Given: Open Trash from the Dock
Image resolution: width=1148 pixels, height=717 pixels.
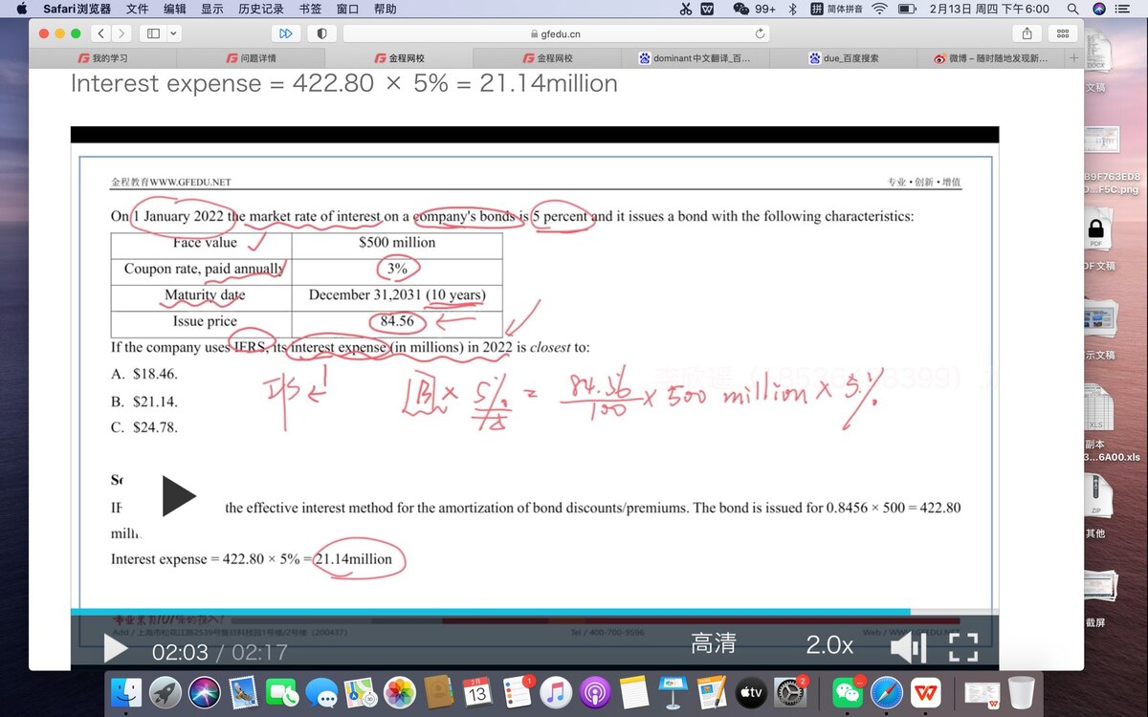Looking at the screenshot, I should [1022, 692].
